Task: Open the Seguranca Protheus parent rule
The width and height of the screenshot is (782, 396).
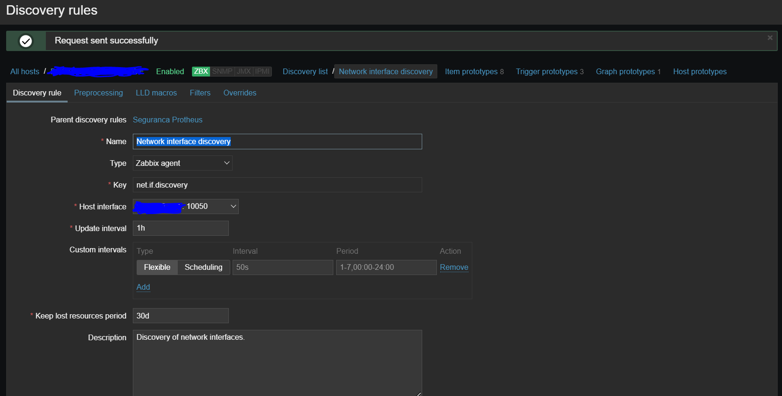Action: (167, 120)
